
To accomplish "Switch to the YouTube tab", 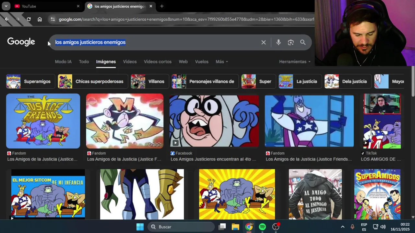I will (x=47, y=6).
